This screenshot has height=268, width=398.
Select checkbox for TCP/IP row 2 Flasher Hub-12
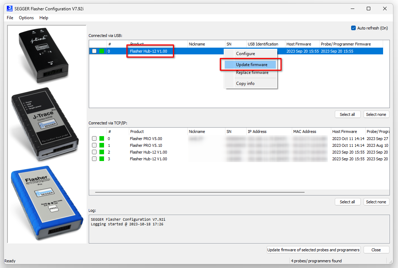tap(94, 152)
